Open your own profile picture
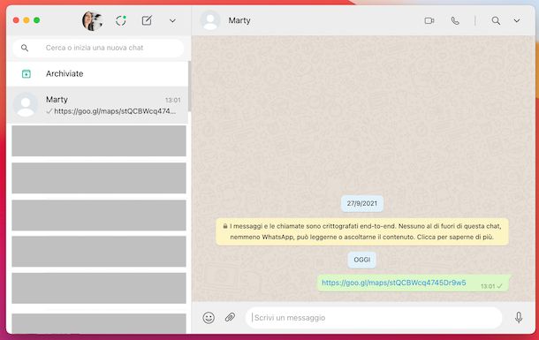The height and width of the screenshot is (340, 539). (x=92, y=20)
